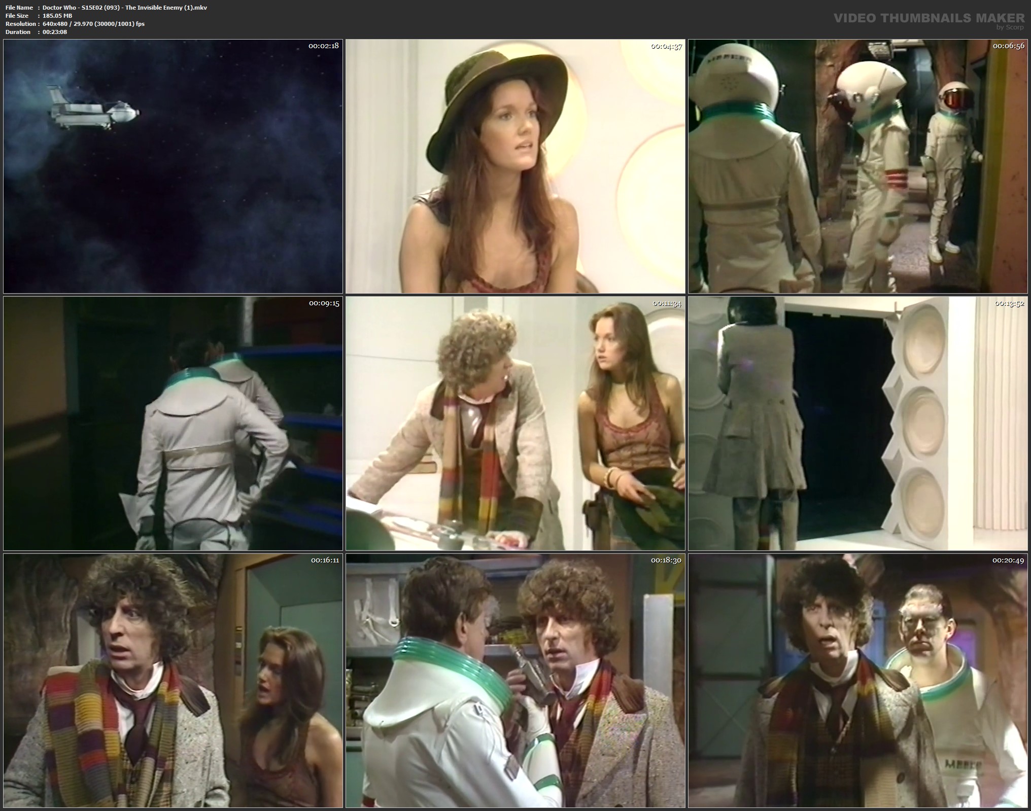The height and width of the screenshot is (811, 1031).
Task: Click the file name text in header
Action: (125, 8)
